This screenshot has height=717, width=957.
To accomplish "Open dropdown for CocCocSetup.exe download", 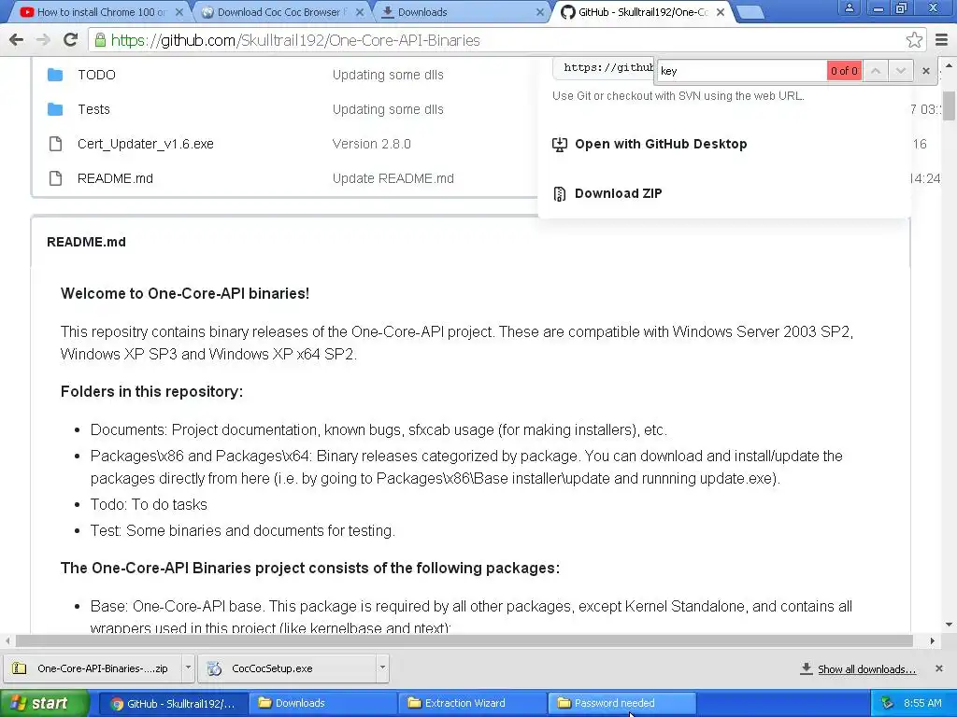I will coord(382,668).
